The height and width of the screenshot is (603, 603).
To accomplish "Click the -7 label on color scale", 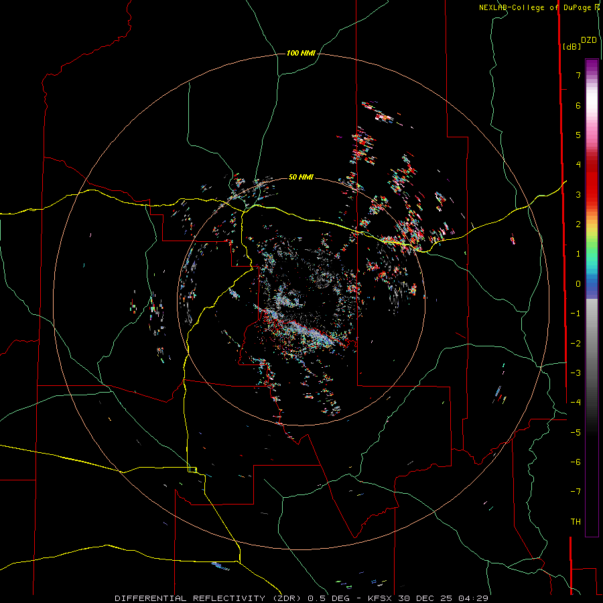I will [x=576, y=492].
